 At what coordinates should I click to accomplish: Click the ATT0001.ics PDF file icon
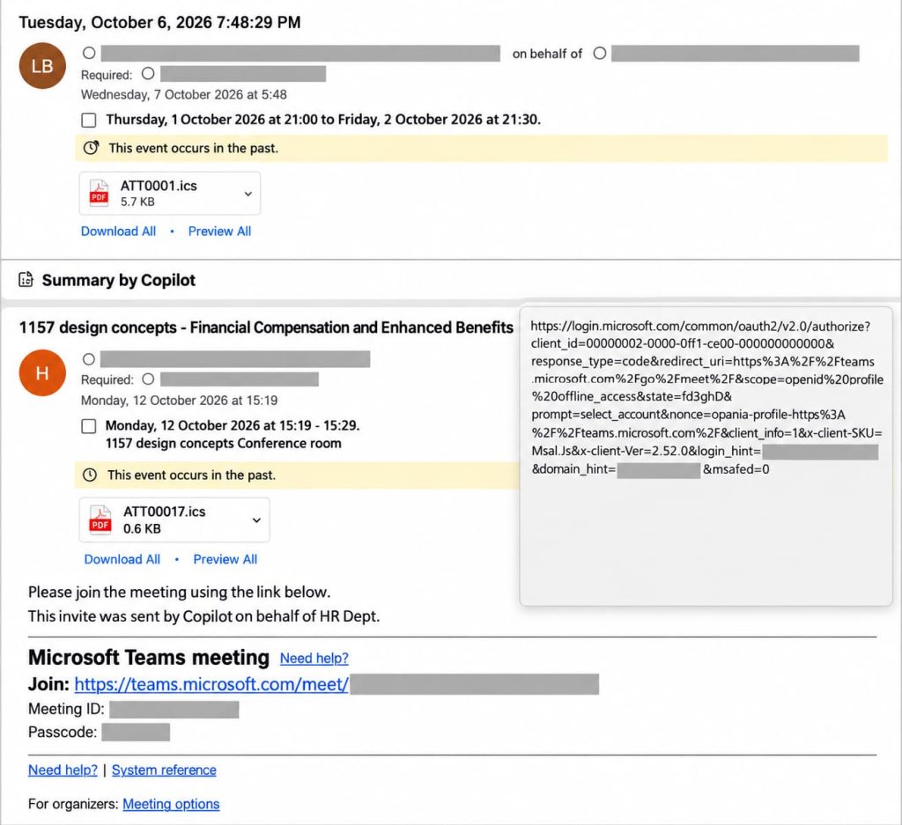tap(99, 193)
